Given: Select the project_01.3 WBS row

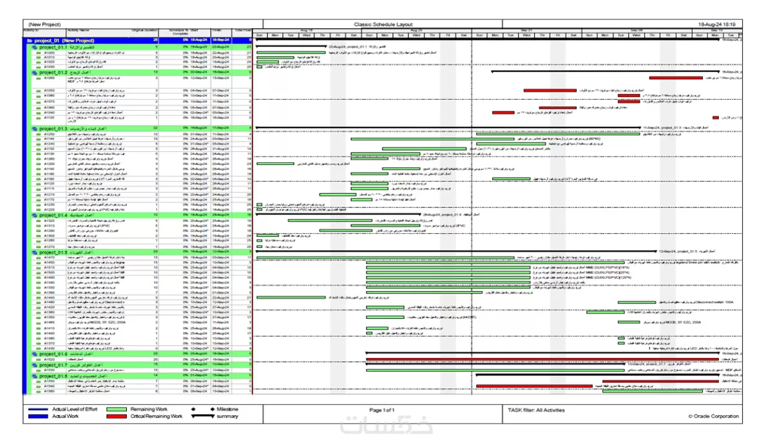Looking at the screenshot, I should (141, 129).
